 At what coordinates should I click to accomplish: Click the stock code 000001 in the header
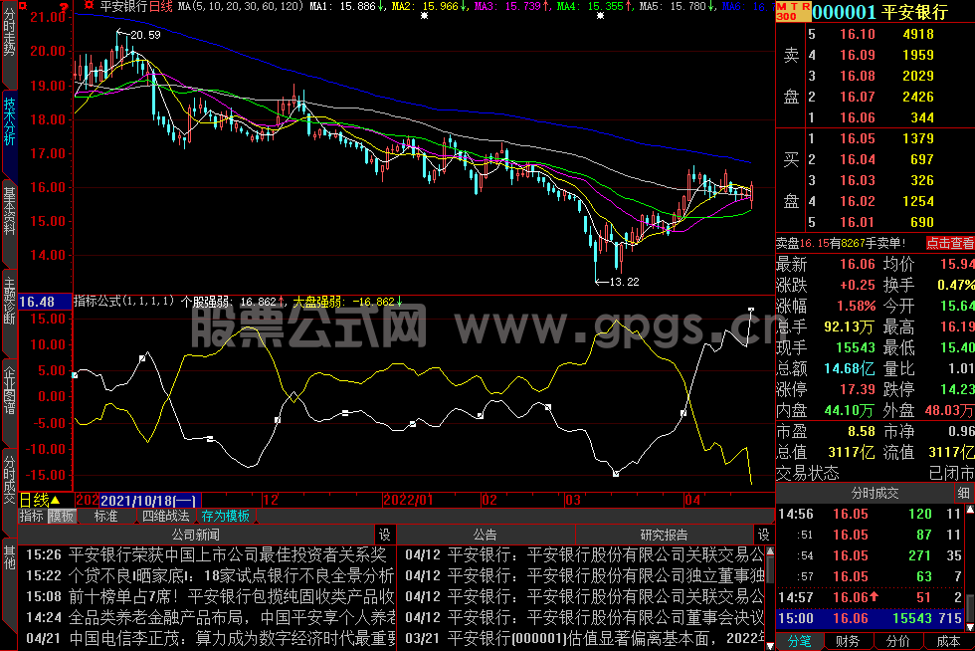845,12
